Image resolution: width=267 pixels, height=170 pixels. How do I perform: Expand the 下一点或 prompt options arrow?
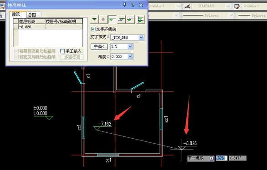point(211,158)
